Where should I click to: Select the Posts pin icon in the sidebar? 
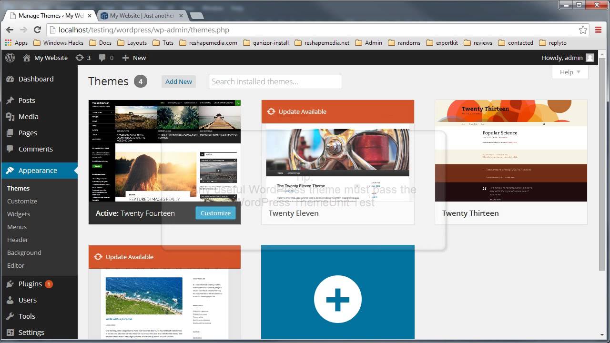(x=10, y=100)
